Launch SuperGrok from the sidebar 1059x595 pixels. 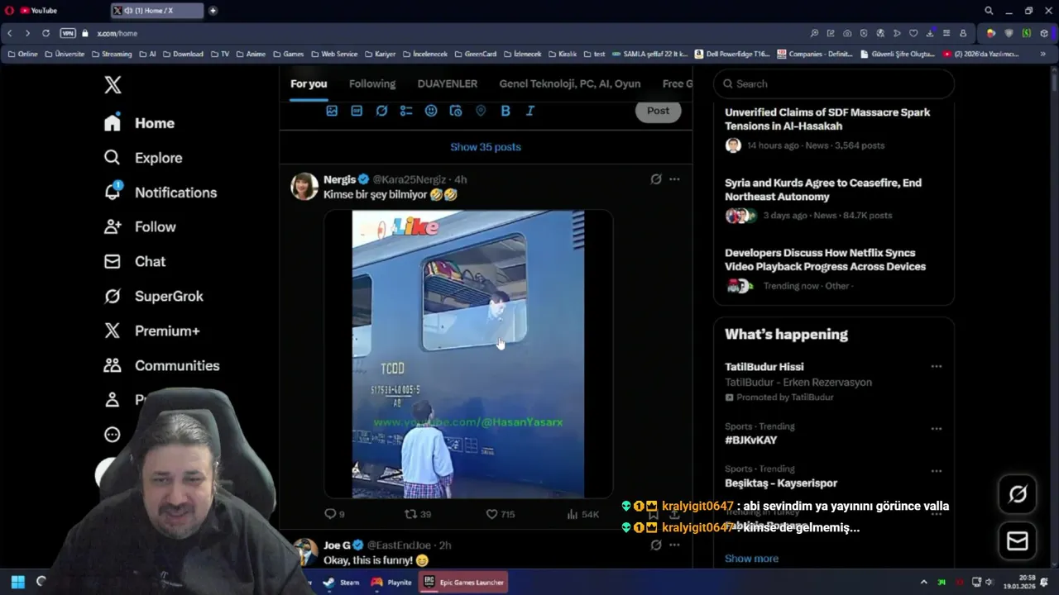point(153,296)
